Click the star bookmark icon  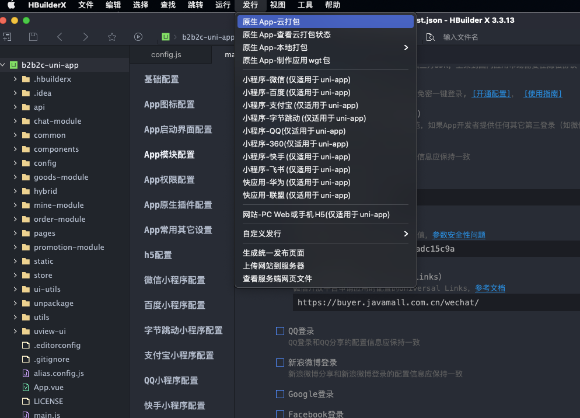(x=111, y=37)
